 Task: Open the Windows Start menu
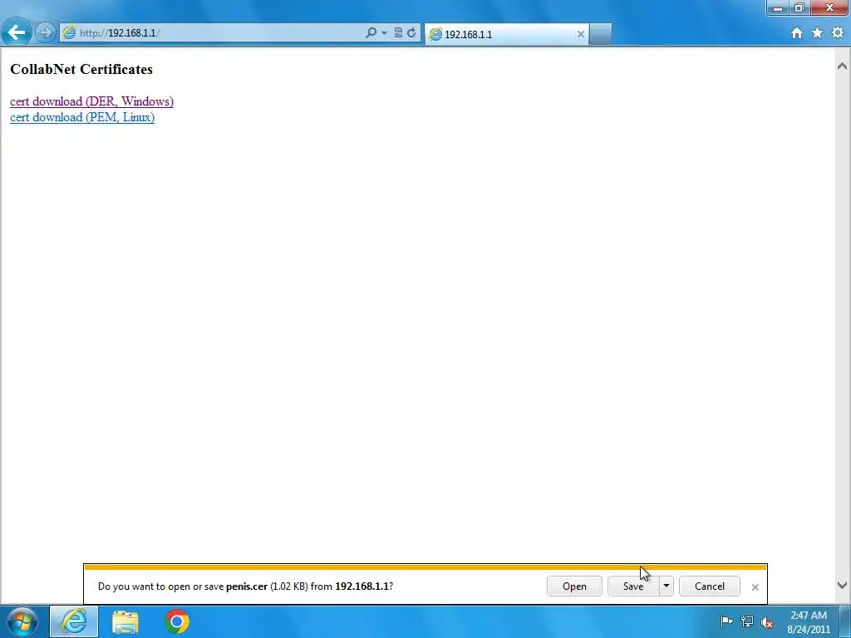[22, 621]
